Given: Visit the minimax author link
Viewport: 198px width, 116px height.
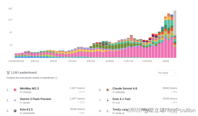Looking at the screenshot, I should click(x=27, y=92).
